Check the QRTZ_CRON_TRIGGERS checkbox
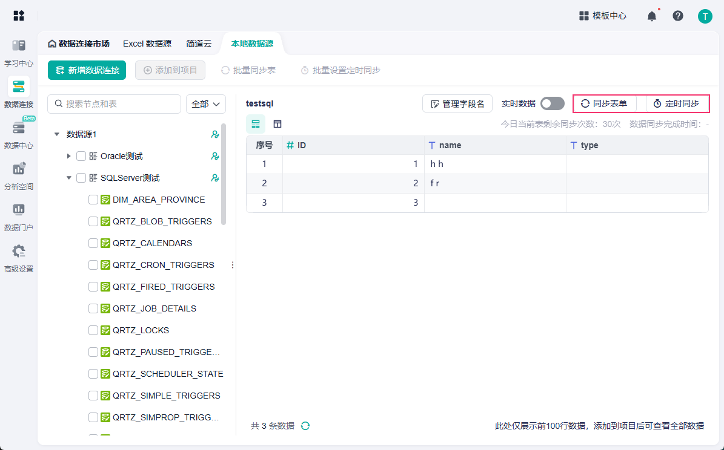Viewport: 724px width, 450px height. tap(93, 265)
